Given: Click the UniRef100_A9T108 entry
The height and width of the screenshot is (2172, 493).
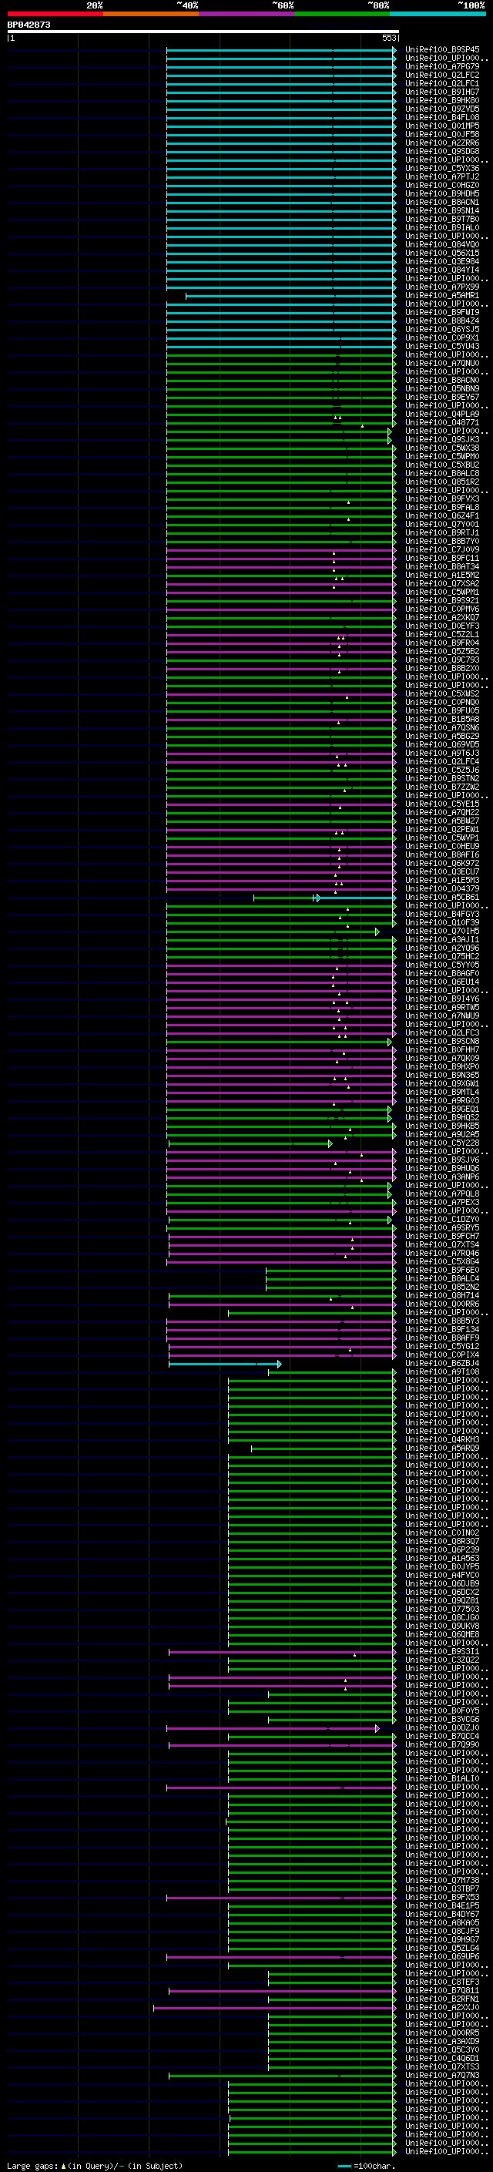Looking at the screenshot, I should 441,1373.
